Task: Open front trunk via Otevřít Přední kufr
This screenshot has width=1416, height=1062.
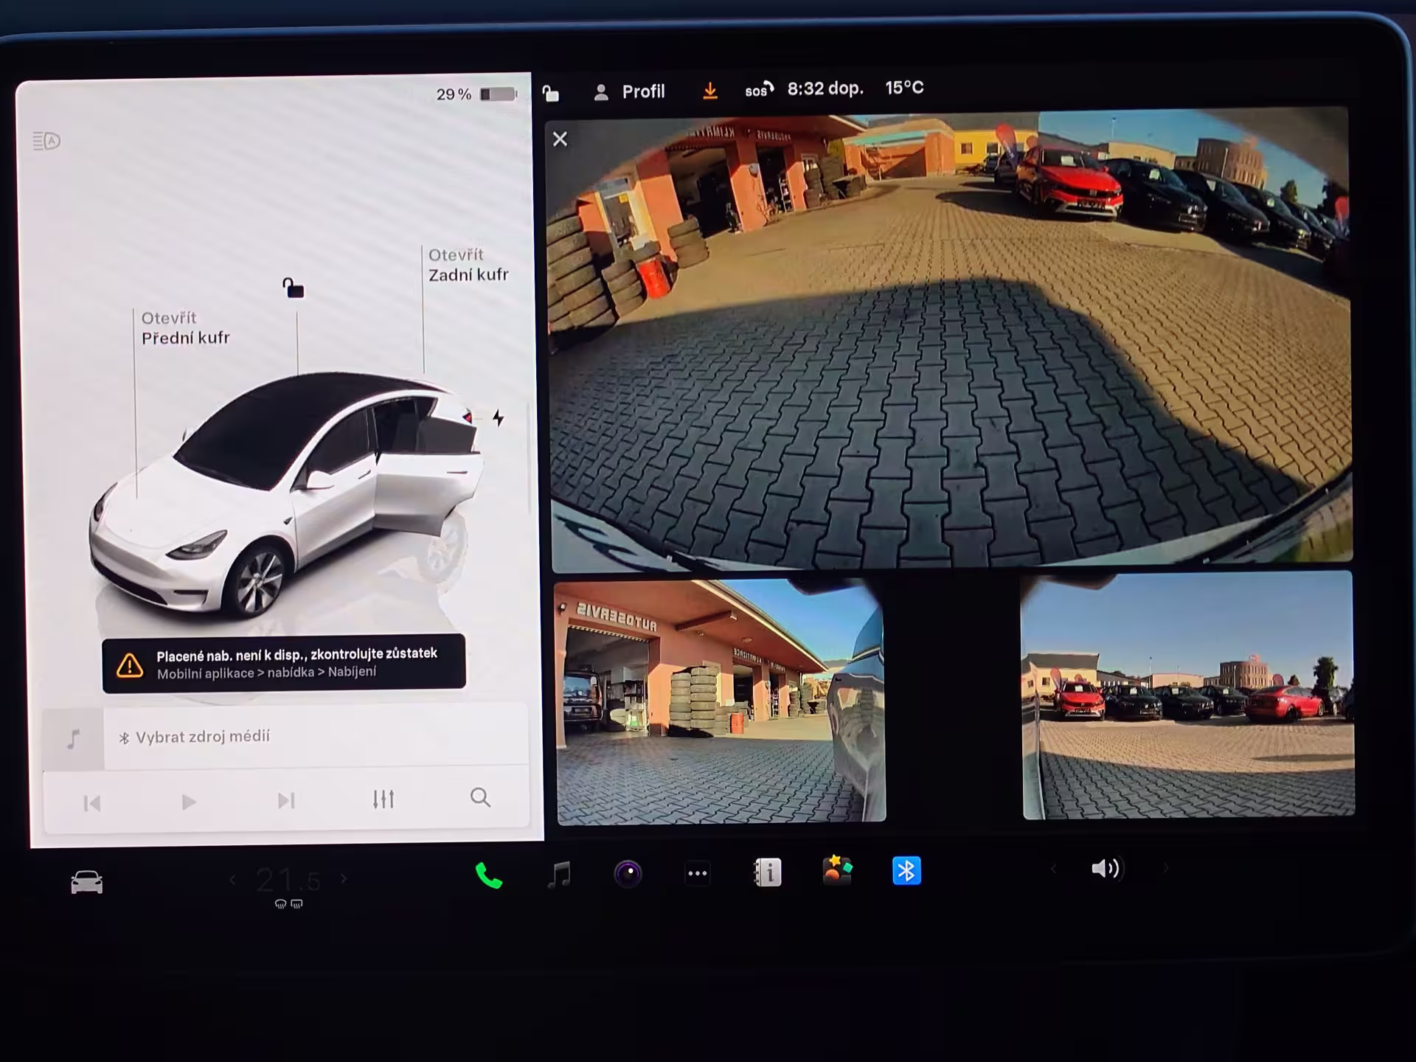Action: tap(185, 328)
